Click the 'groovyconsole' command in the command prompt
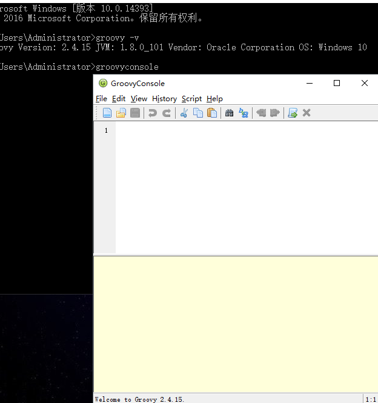 (127, 67)
